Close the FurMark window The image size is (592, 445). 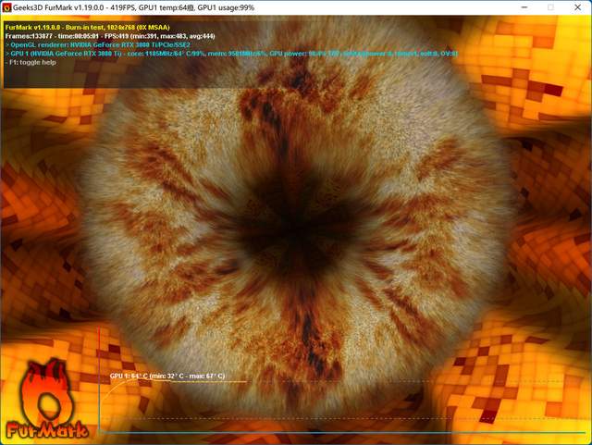(577, 7)
